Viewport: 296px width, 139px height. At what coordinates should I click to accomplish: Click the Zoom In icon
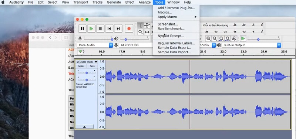tap(208, 39)
